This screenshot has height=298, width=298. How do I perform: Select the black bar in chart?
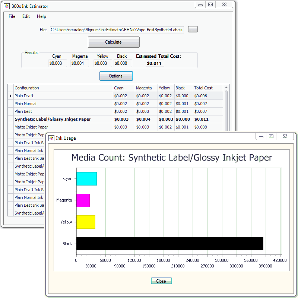169,244
